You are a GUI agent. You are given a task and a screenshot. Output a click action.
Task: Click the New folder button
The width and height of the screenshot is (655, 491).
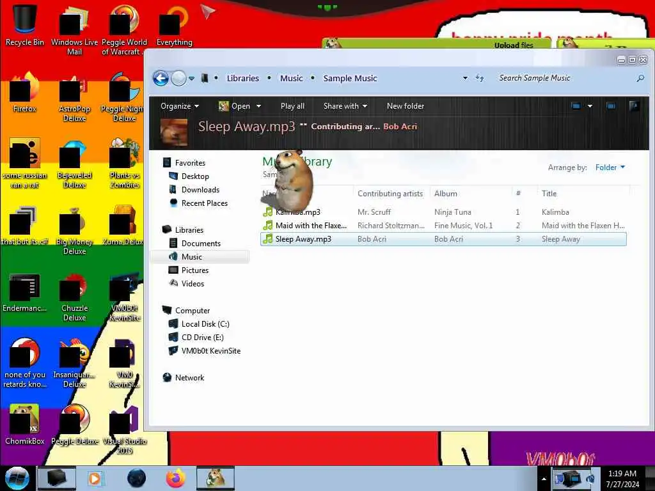(x=405, y=106)
